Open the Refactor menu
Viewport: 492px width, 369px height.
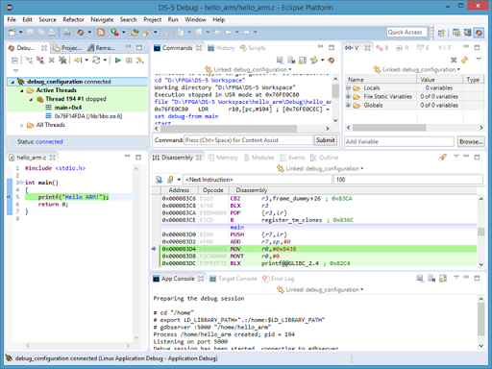[73, 19]
